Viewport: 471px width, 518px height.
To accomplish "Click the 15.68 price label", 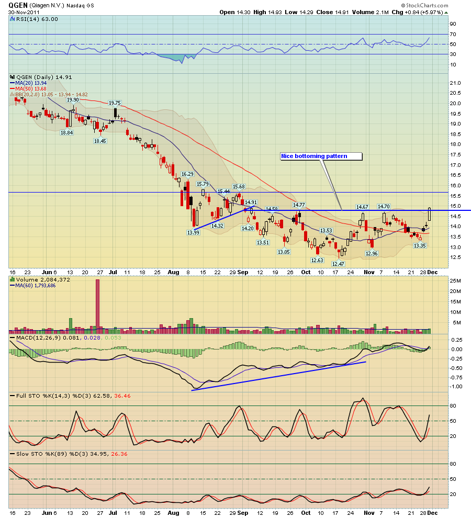I will (x=239, y=187).
